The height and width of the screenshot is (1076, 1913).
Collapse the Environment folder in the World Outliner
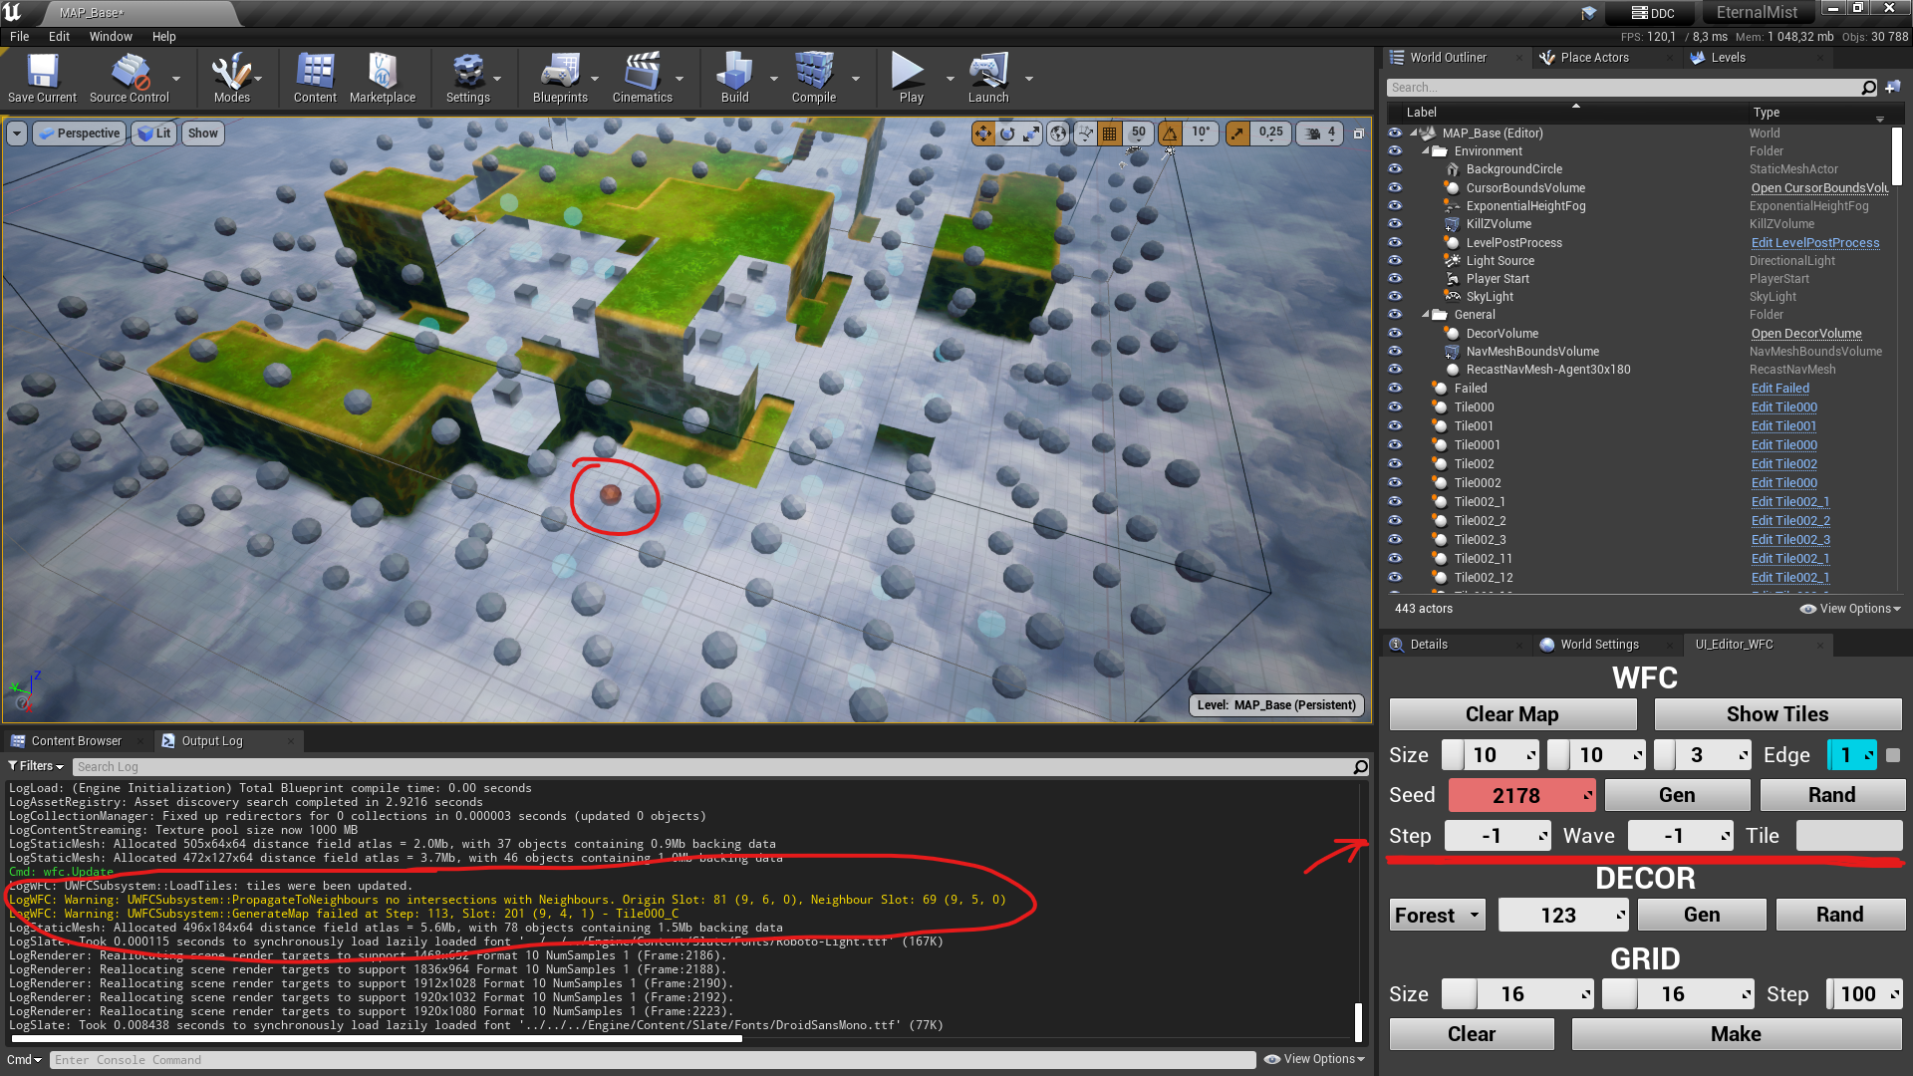pos(1426,151)
